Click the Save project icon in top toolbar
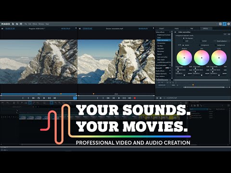Image resolution: width=231 pixels, height=173 pixels. point(21,24)
